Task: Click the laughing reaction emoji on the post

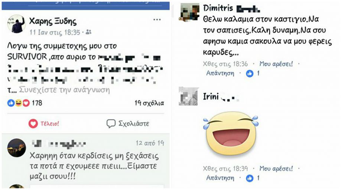Action: [19, 103]
